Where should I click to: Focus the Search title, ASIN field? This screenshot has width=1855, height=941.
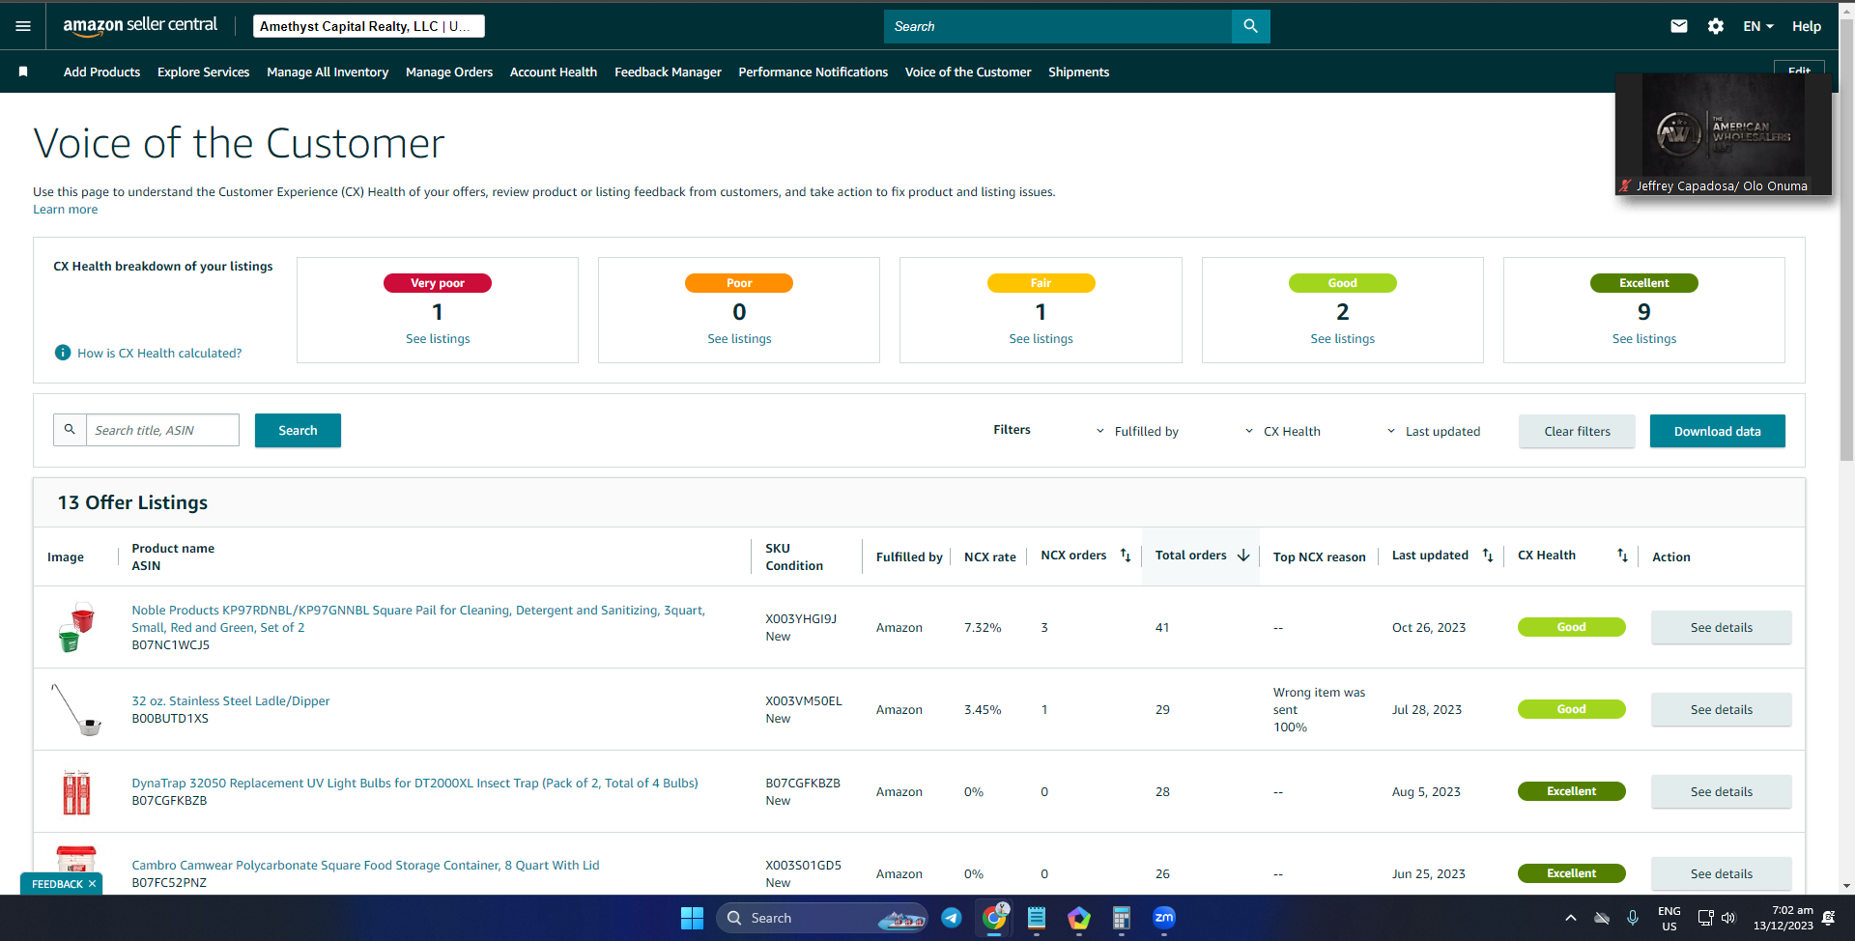tap(162, 430)
